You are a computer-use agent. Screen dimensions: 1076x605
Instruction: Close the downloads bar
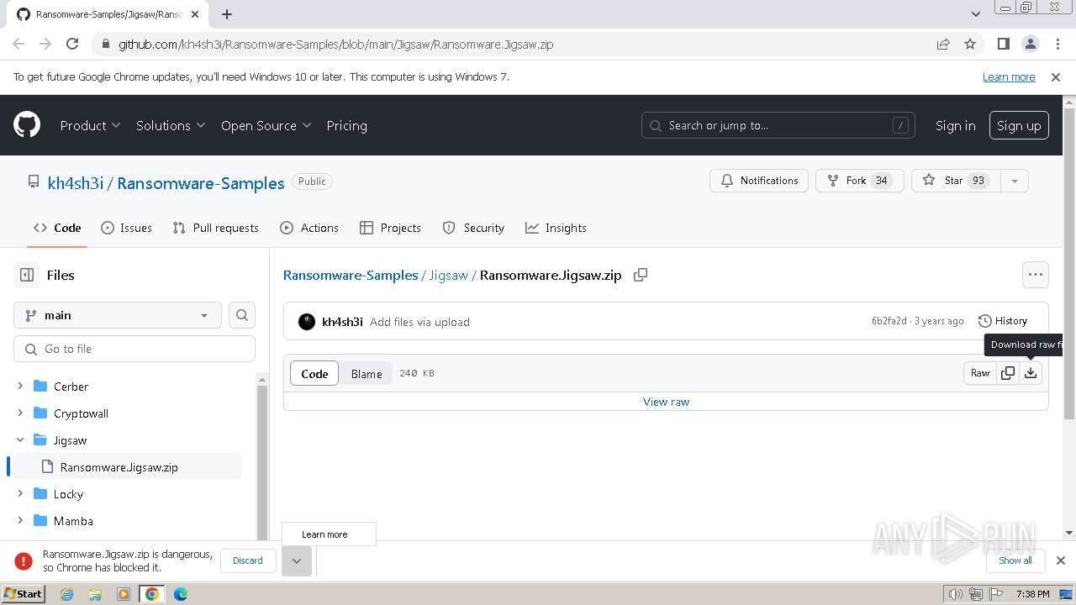[x=1061, y=560]
